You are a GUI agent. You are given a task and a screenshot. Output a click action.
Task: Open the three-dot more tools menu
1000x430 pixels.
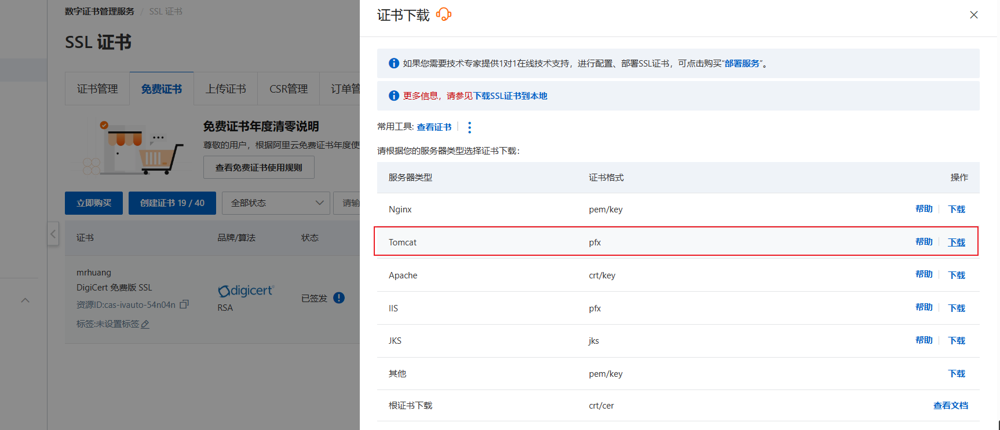click(x=469, y=127)
